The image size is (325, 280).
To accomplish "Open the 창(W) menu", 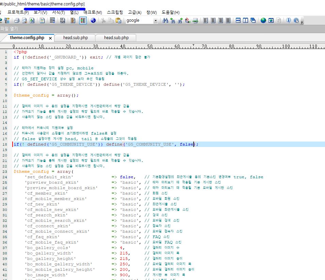I will pyautogui.click(x=151, y=13).
